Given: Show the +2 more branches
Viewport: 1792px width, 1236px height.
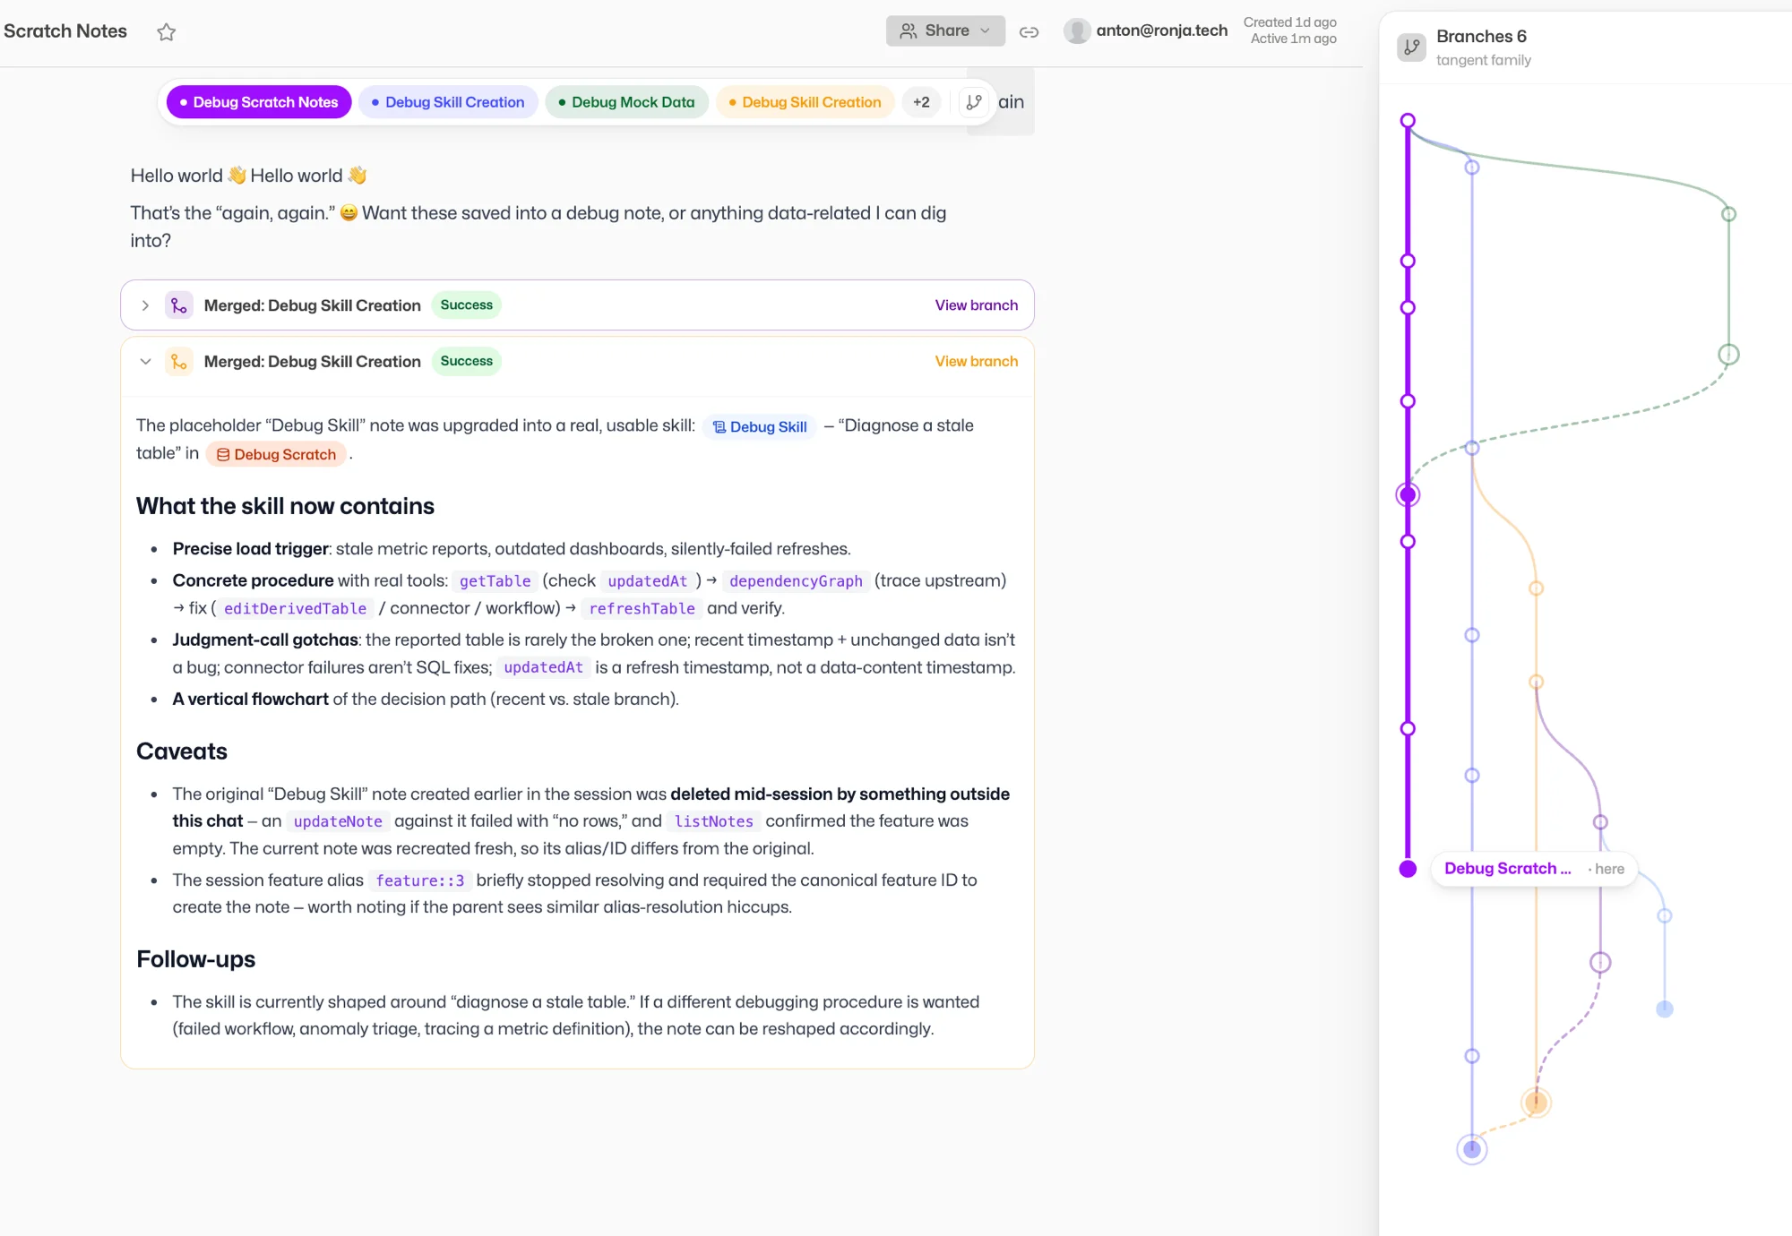Looking at the screenshot, I should click(x=921, y=102).
